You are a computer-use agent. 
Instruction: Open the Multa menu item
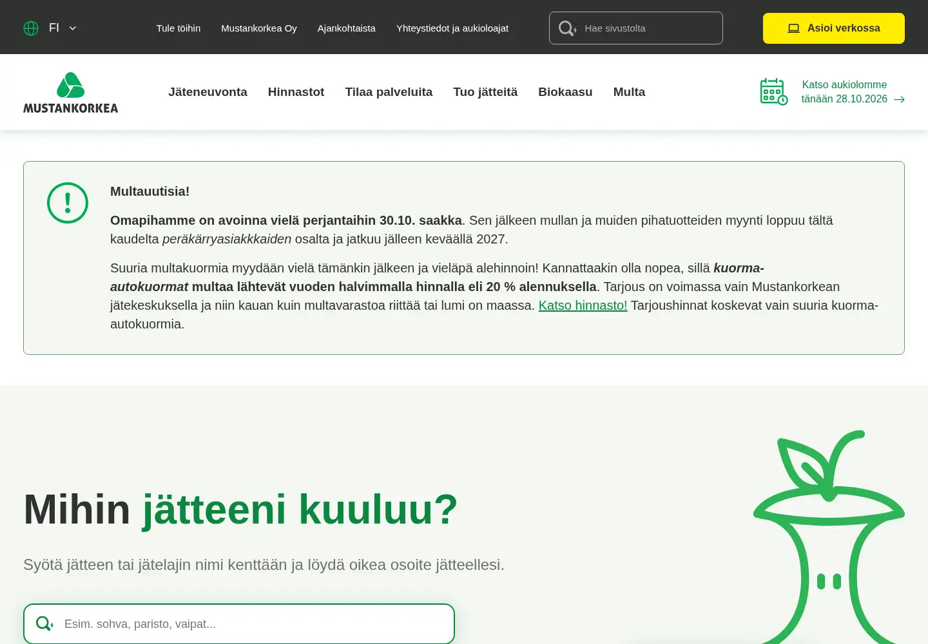pos(629,92)
